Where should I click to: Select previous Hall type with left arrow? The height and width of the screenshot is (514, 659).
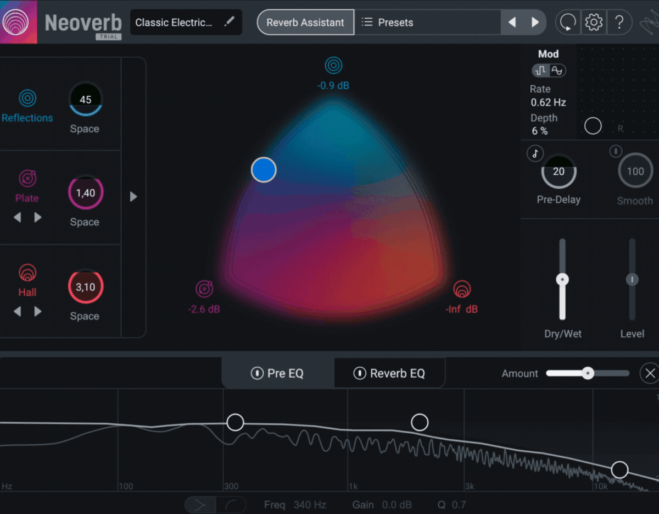[x=18, y=312]
